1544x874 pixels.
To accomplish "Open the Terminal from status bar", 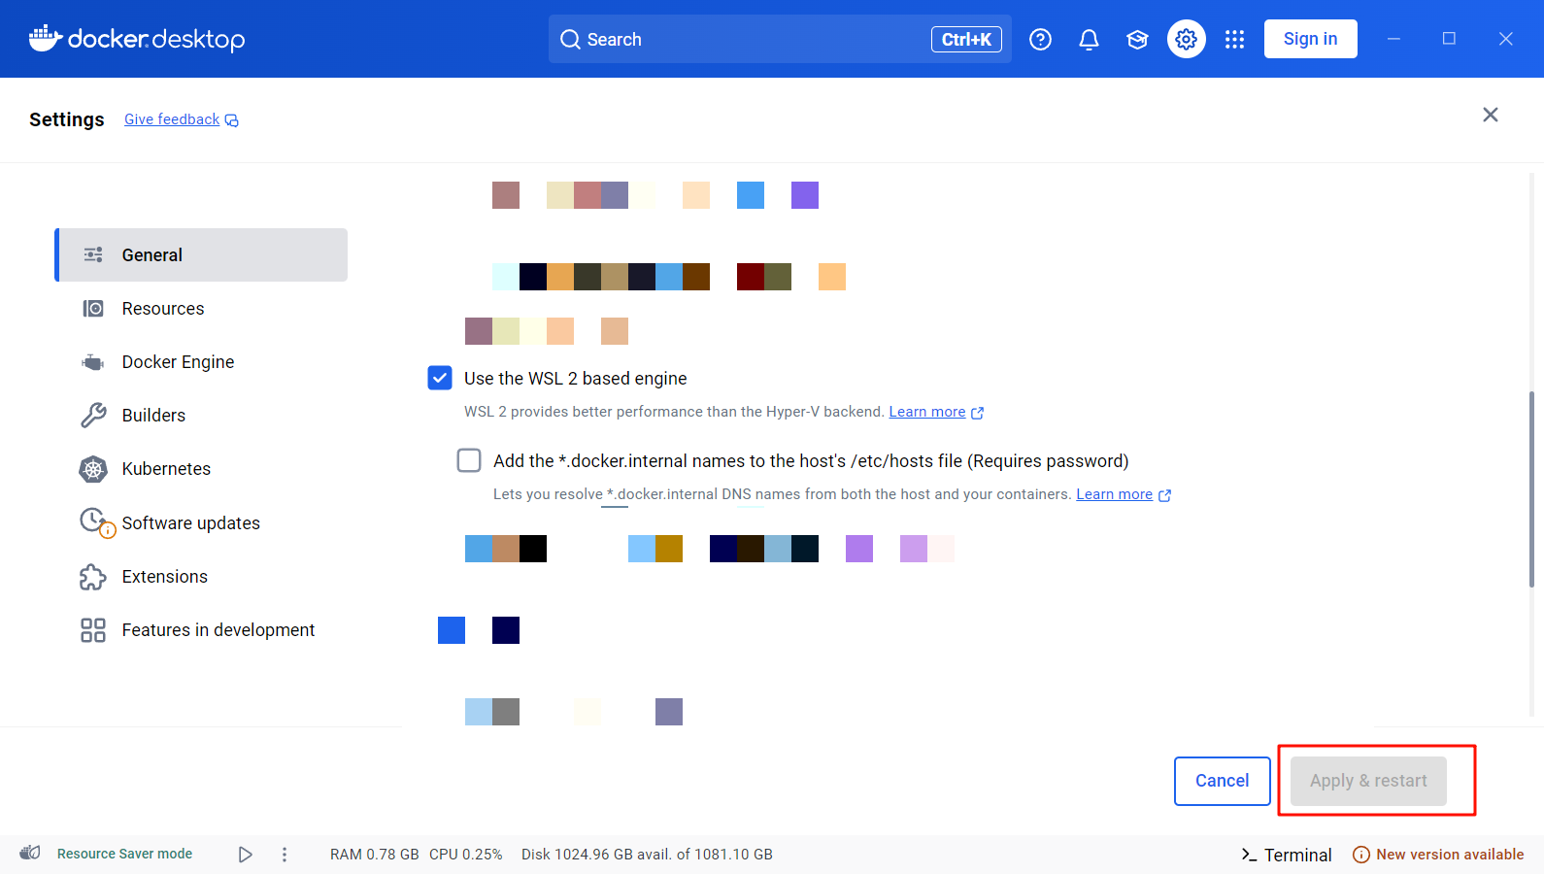I will (x=1287, y=855).
